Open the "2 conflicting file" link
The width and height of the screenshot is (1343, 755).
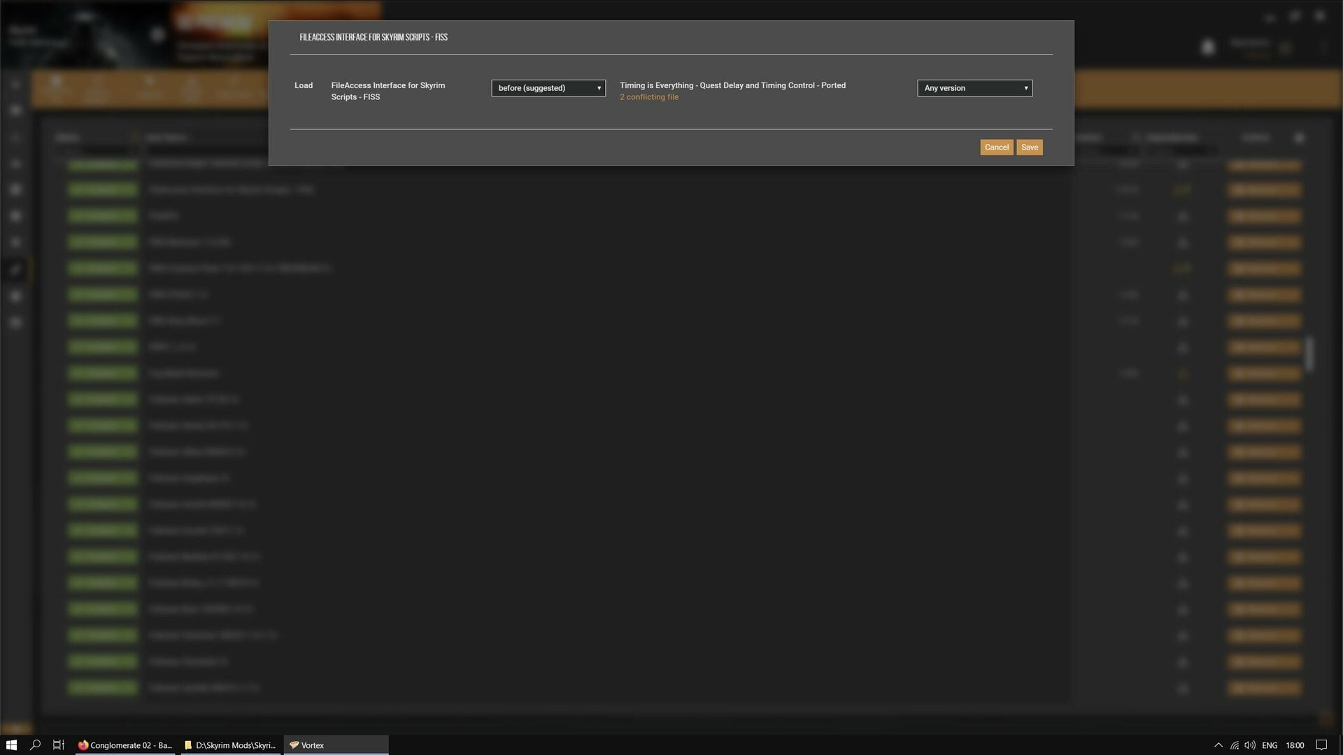[x=648, y=97]
